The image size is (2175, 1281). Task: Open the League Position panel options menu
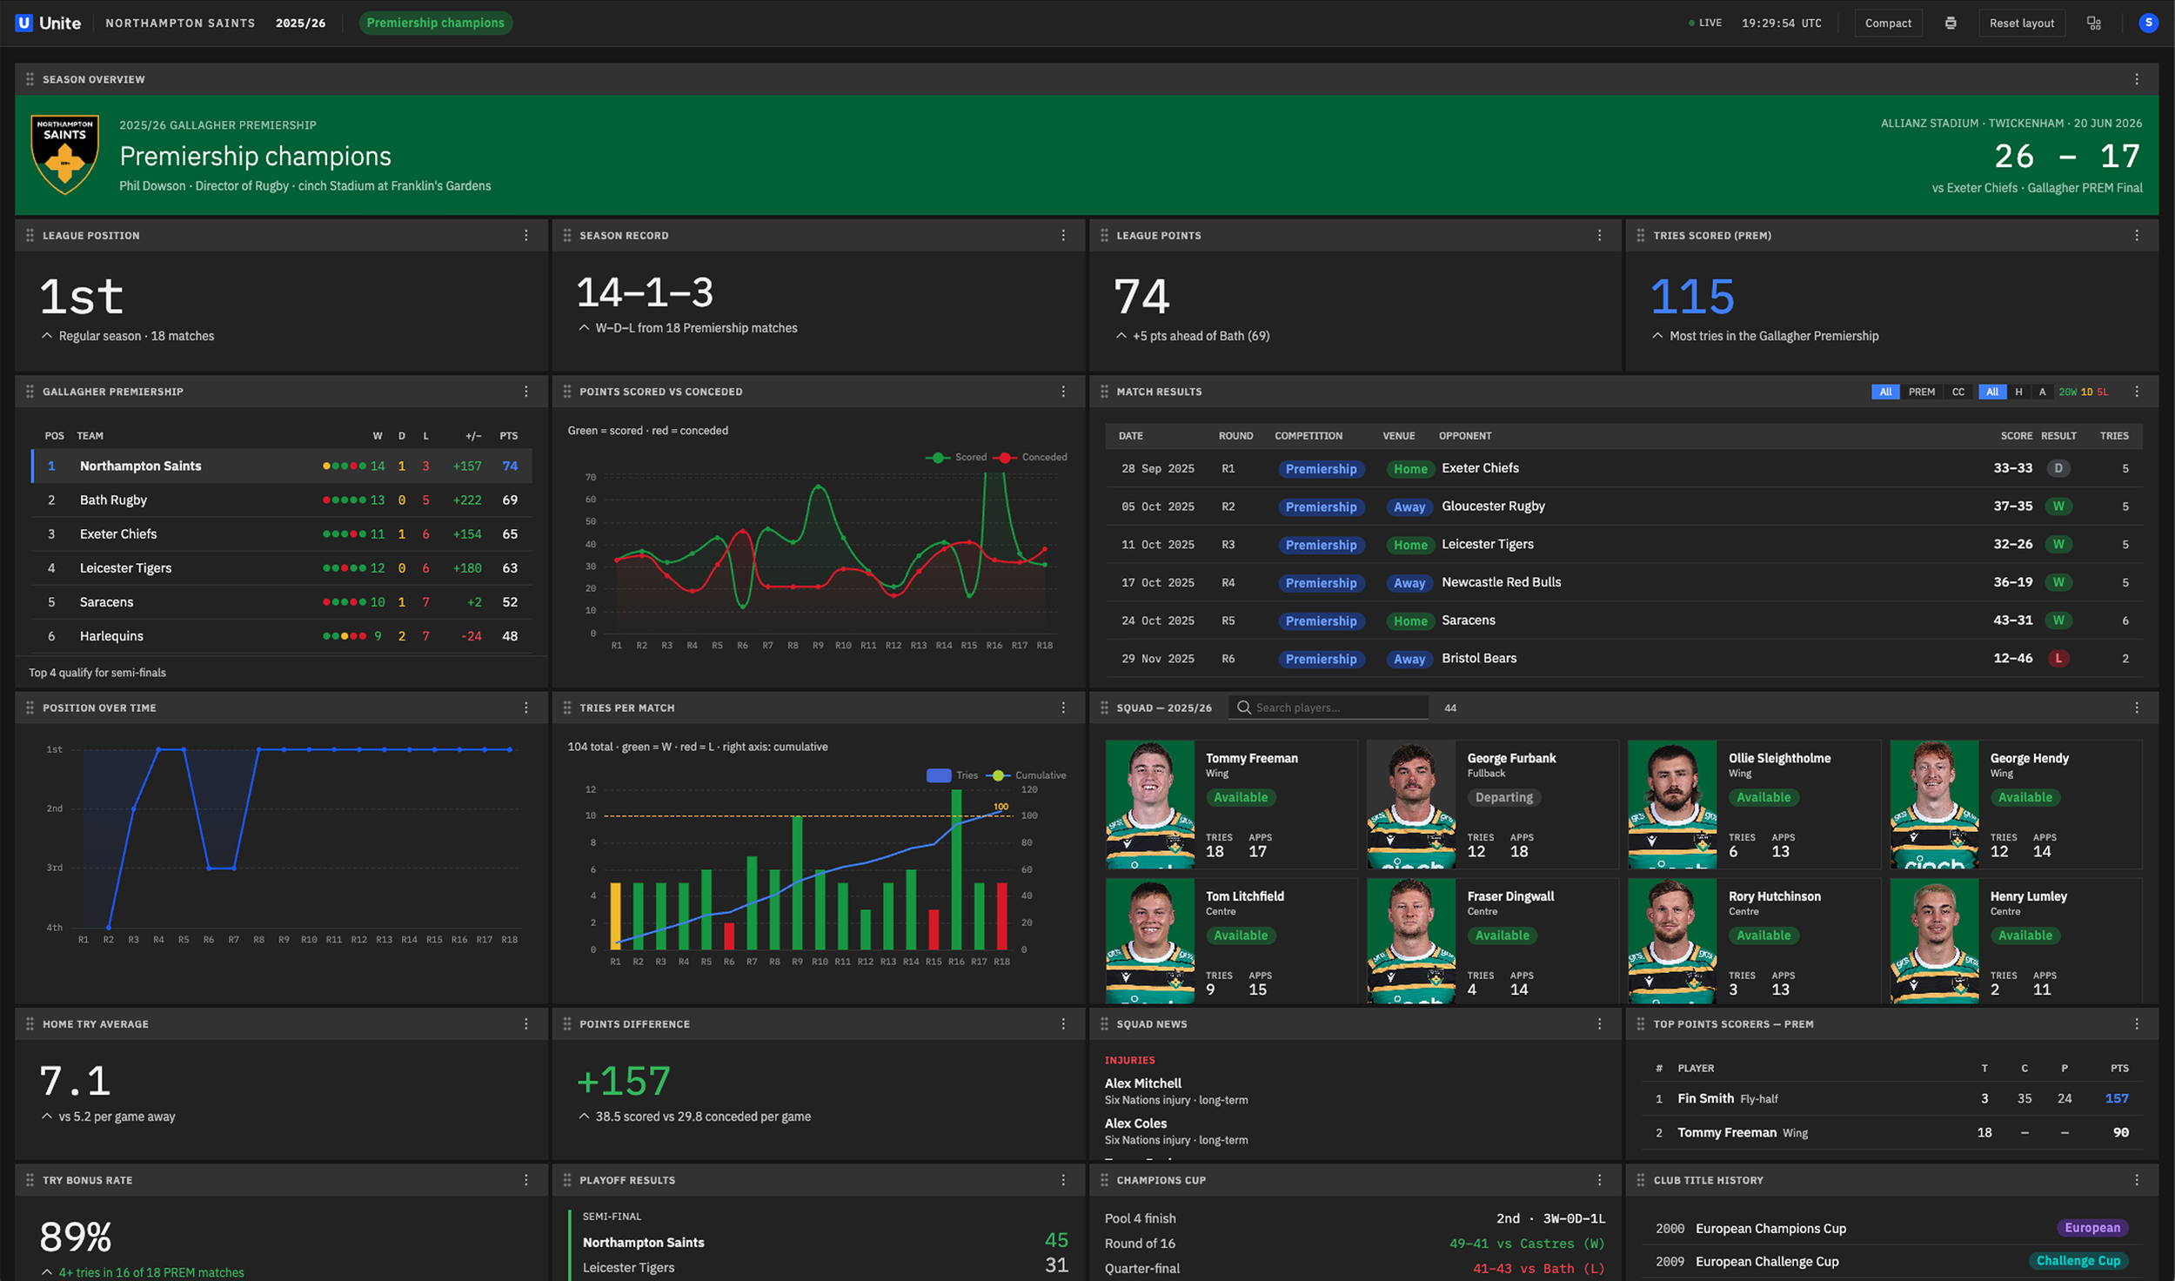(x=526, y=236)
